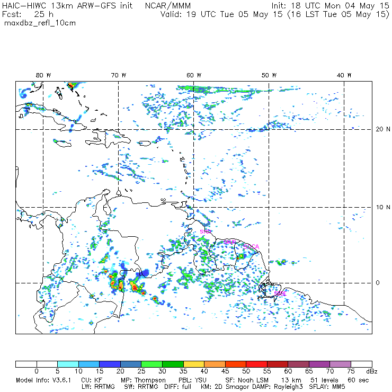Screen dimensions: 392x392
Task: Click the LW: RRTMG longwave text
Action: click(x=98, y=387)
